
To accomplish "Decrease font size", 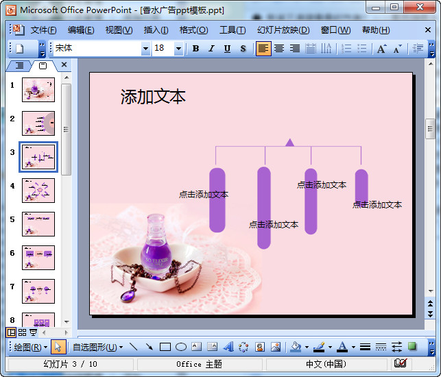I will pos(397,49).
